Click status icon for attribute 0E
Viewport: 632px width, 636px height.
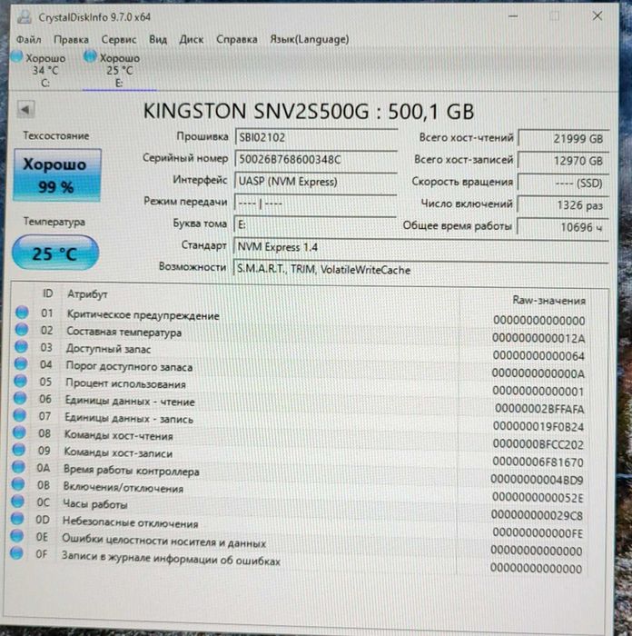pos(17,536)
